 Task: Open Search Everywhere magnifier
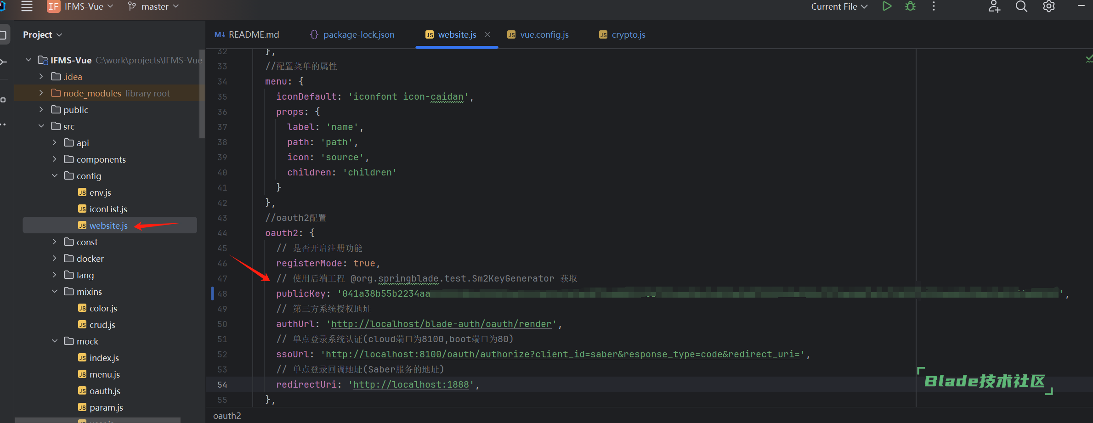(1021, 6)
